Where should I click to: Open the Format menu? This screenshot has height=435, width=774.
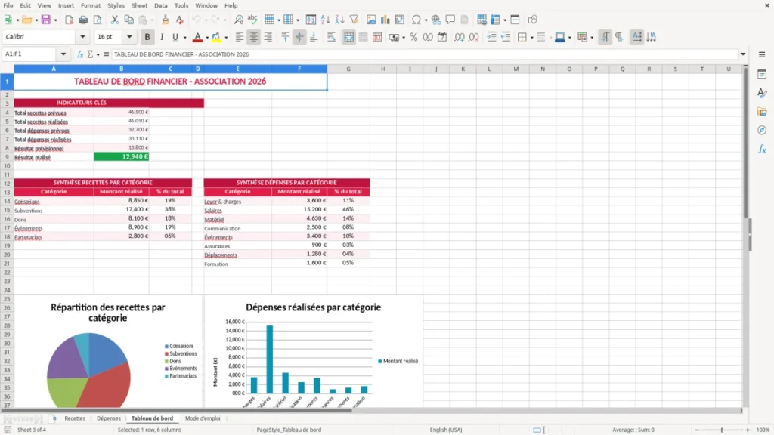pyautogui.click(x=91, y=5)
